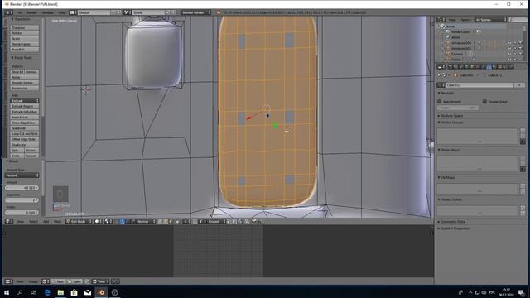Select the RenderLayers item in outliner
Viewport: 530px width, 298px height.
[460, 31]
